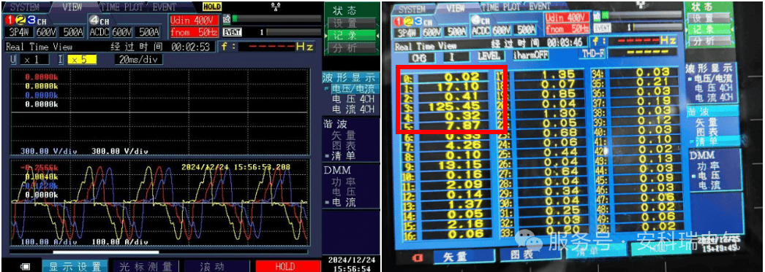Click the power icon at bottom-left of left screen
Screen dimensions: 765x272
click(26, 266)
